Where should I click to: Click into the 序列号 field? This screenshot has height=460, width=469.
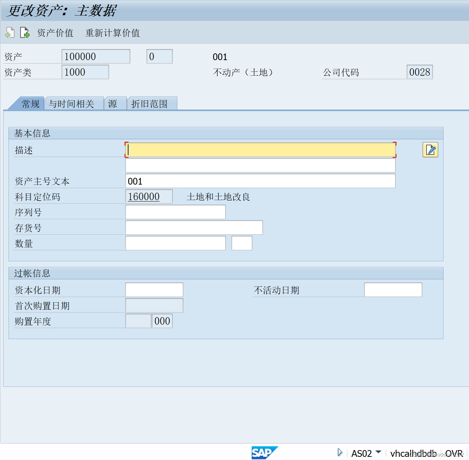(x=176, y=212)
